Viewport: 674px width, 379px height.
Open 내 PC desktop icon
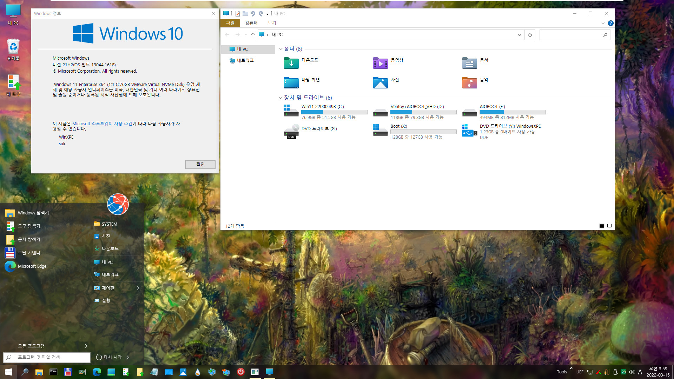(13, 15)
